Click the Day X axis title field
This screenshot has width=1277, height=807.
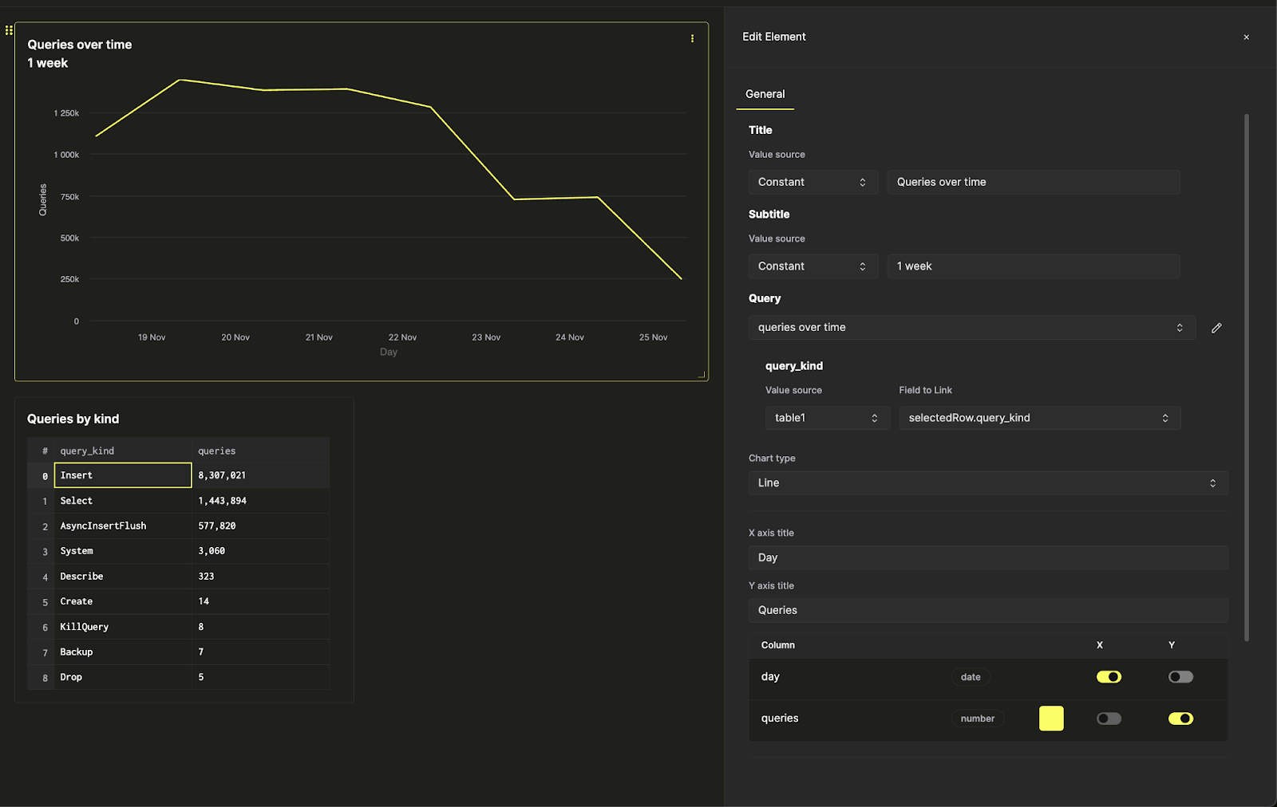987,557
